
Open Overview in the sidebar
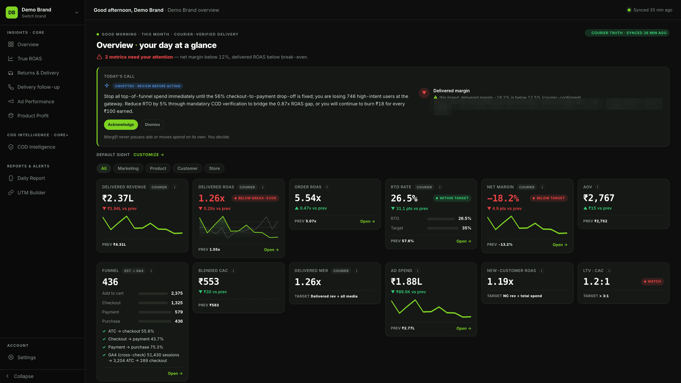click(43, 44)
